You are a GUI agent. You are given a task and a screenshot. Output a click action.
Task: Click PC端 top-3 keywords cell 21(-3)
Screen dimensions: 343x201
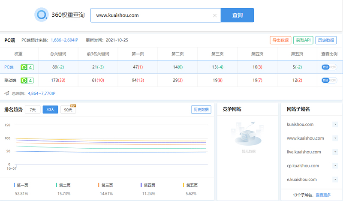[x=98, y=67]
